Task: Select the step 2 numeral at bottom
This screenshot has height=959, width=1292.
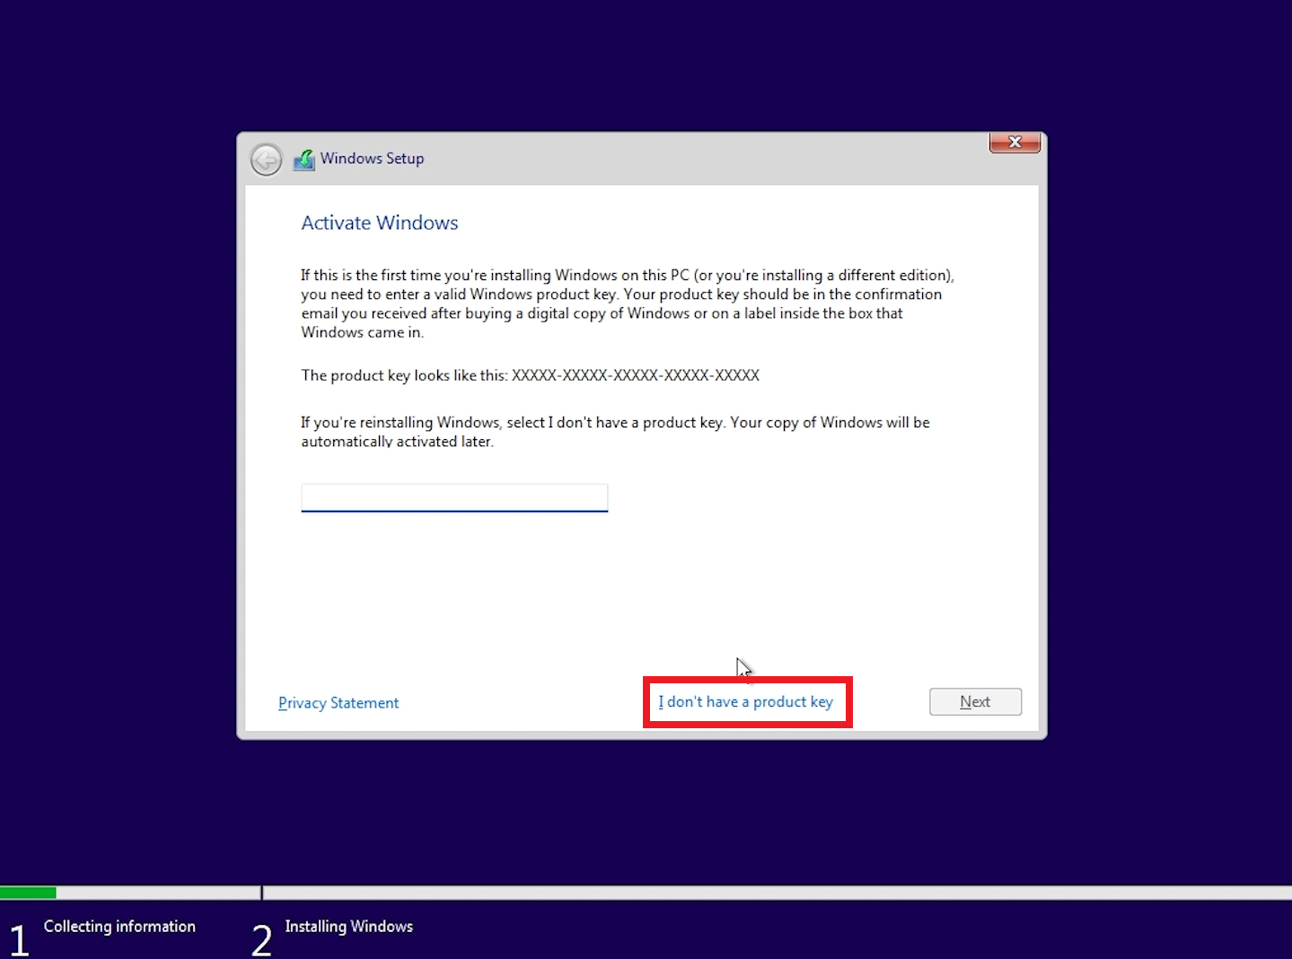Action: 260,938
